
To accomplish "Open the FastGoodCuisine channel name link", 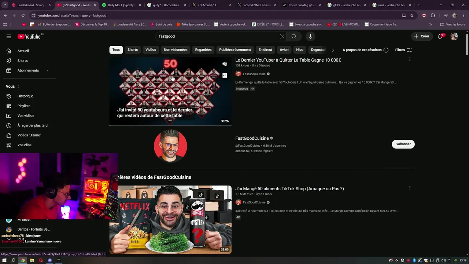I will click(252, 138).
